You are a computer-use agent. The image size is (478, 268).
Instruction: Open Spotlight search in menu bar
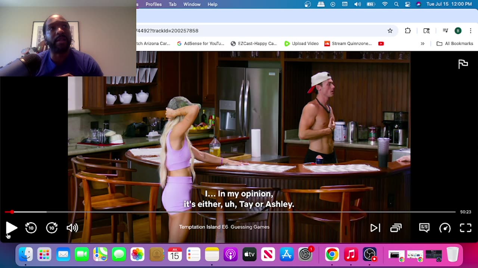[396, 4]
